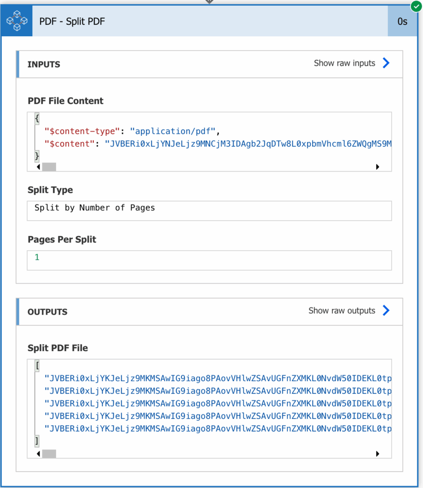The image size is (423, 488).
Task: Click the $content base64 input value
Action: pos(248,144)
